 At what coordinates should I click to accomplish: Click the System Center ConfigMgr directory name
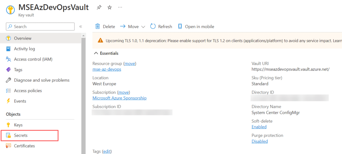[276, 113]
